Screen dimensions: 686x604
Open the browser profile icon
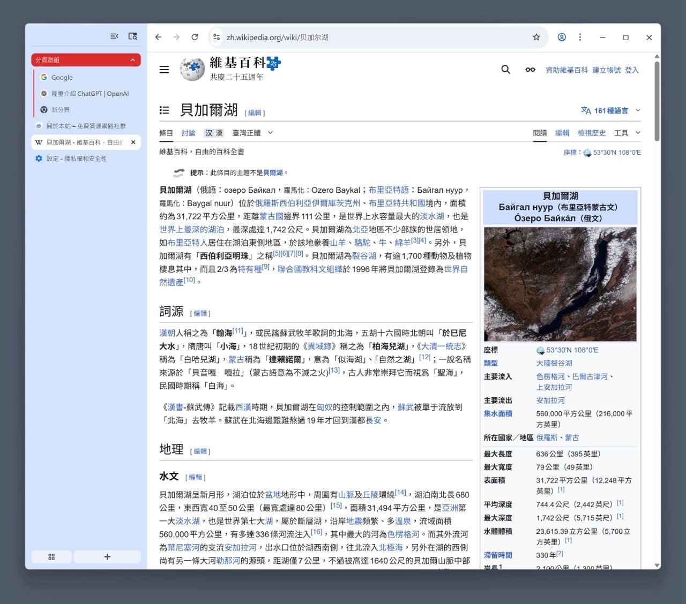(562, 37)
